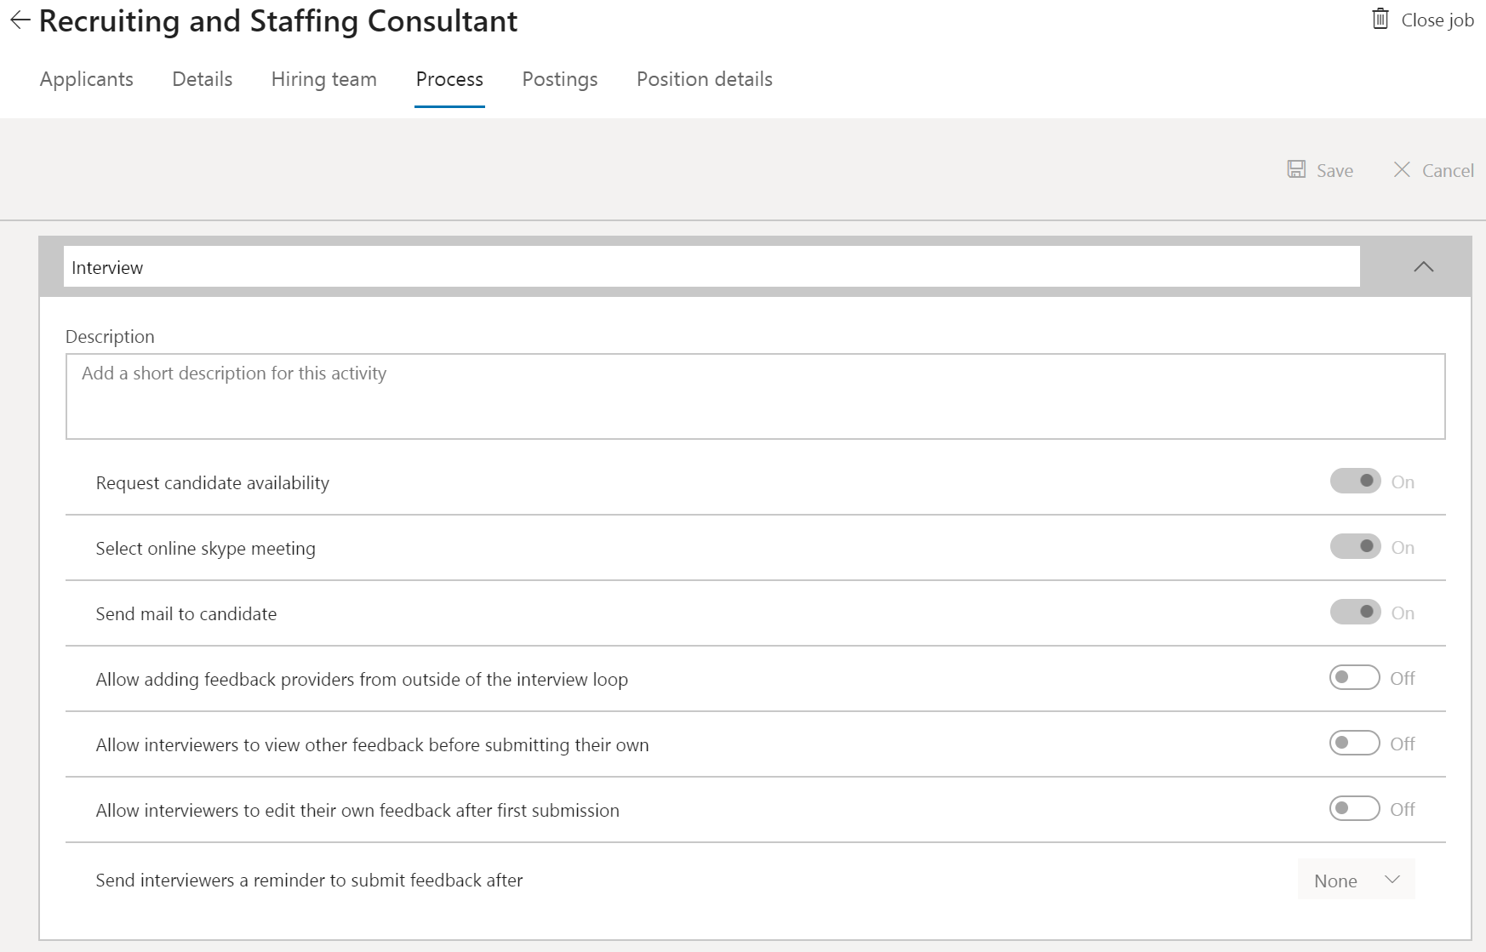Select the Postings tab
Image resolution: width=1486 pixels, height=952 pixels.
[x=559, y=79]
